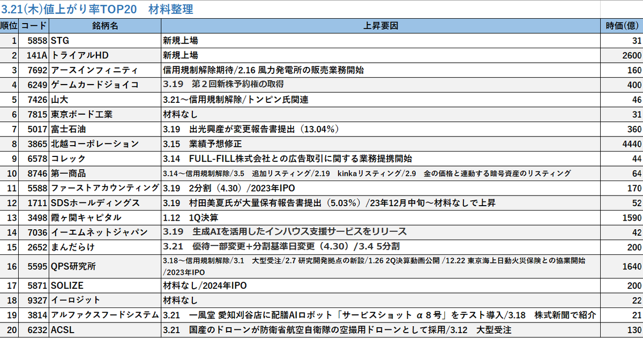Click kinkaリスティング reason cell

[380, 173]
